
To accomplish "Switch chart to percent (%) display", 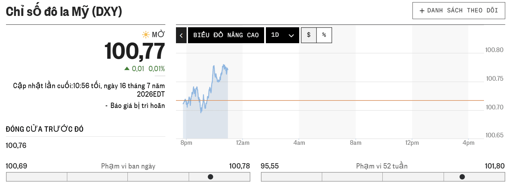I will [x=324, y=35].
